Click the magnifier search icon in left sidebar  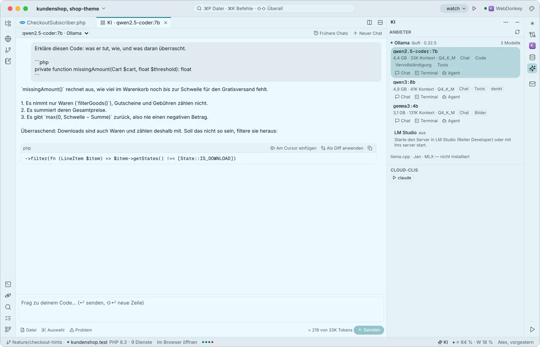click(x=8, y=307)
